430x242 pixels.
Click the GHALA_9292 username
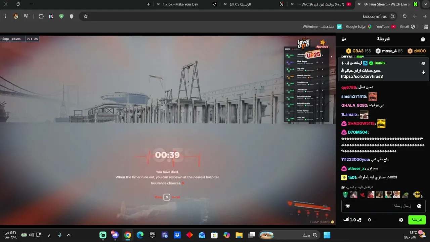click(x=354, y=106)
